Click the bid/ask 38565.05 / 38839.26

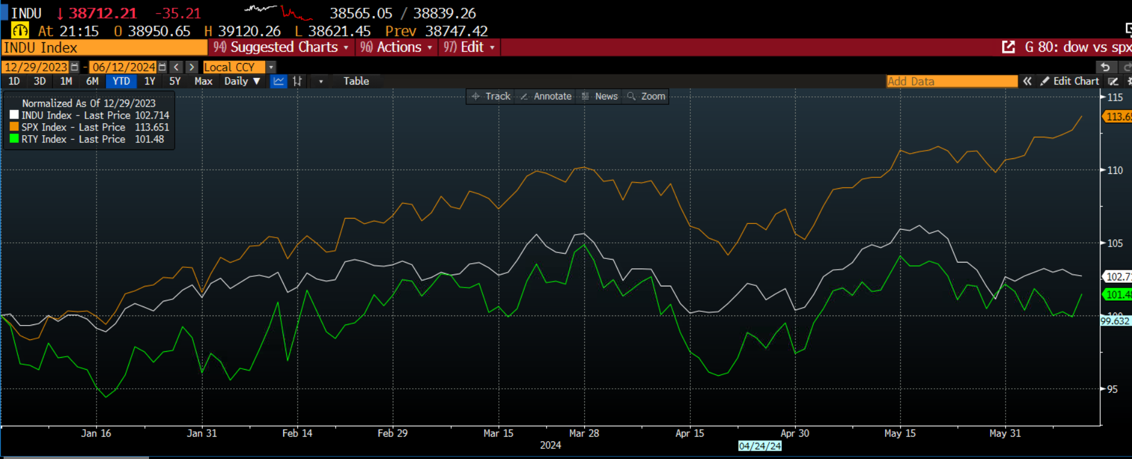(403, 13)
